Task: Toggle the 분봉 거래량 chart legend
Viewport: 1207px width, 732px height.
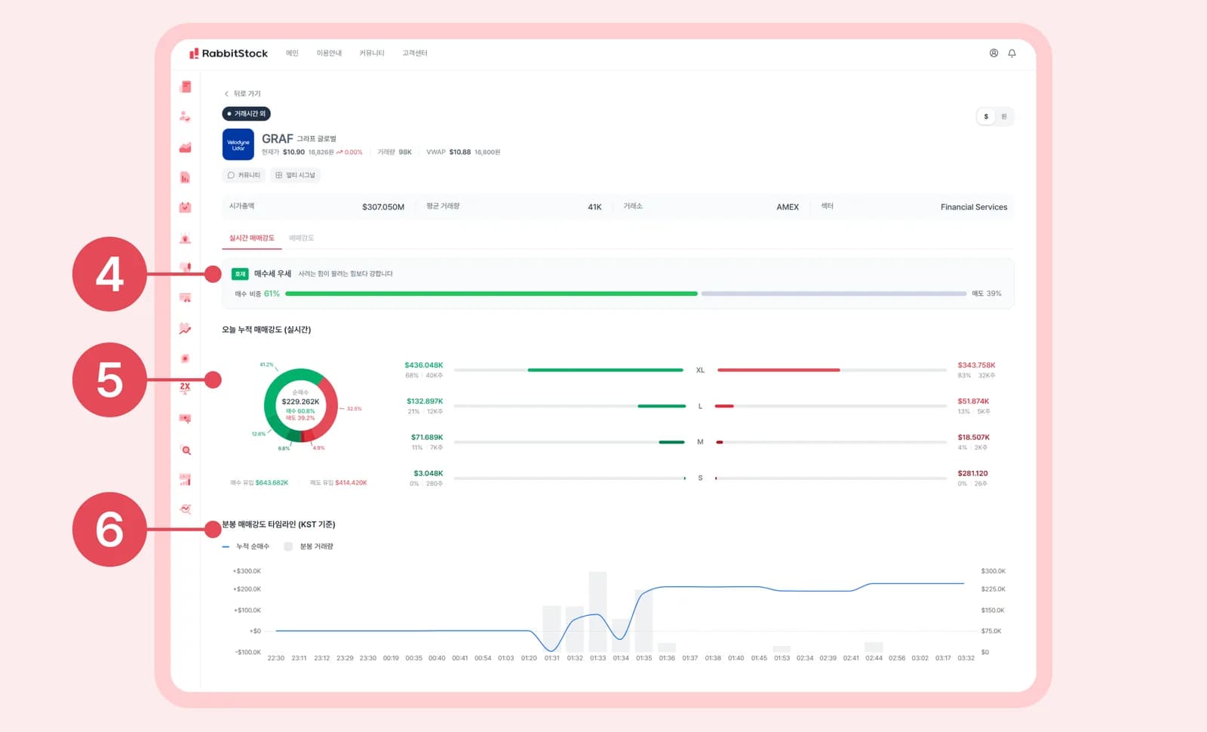Action: click(x=309, y=546)
